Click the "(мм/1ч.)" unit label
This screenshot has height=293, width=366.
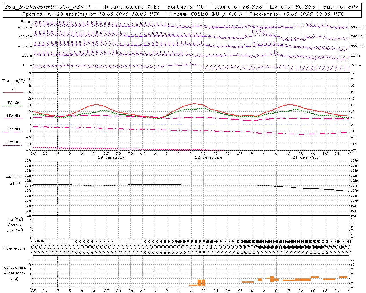tap(15, 230)
